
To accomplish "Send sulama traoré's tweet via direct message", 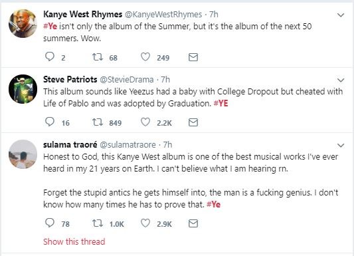I will [x=193, y=223].
